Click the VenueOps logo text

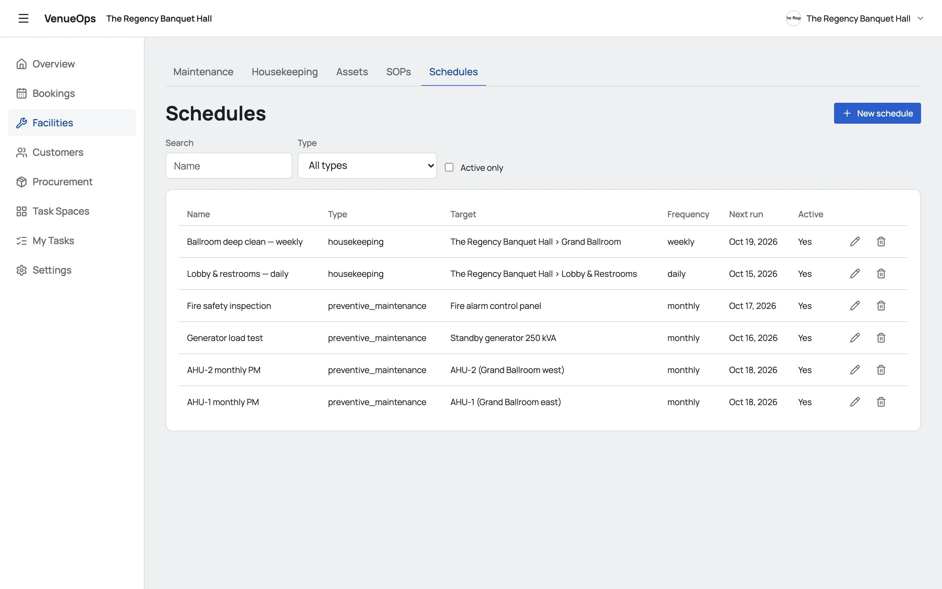tap(70, 18)
